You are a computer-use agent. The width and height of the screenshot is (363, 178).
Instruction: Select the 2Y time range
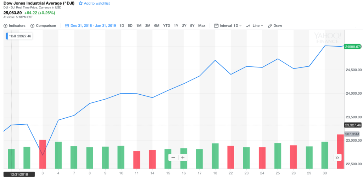[x=184, y=26]
